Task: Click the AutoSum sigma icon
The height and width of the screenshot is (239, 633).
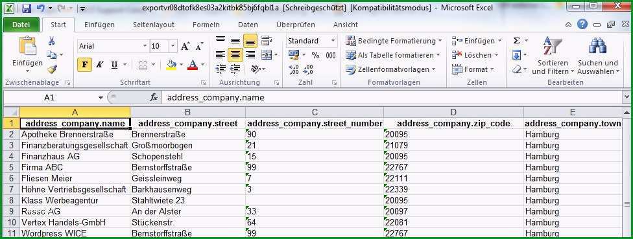Action: click(516, 41)
